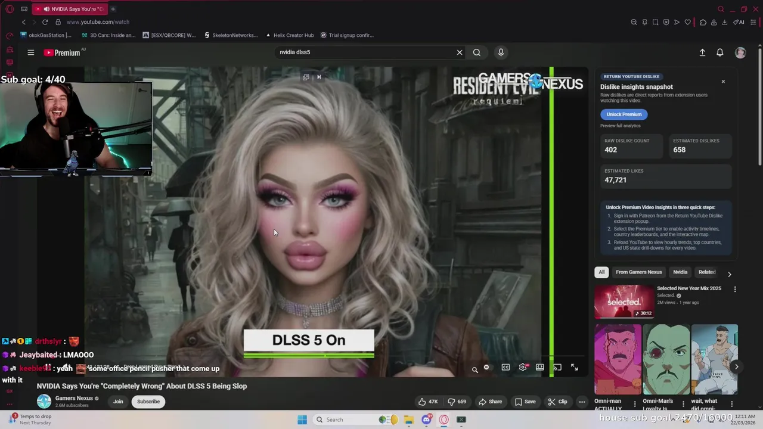This screenshot has height=429, width=763.
Task: Open the YouTube notifications bell
Action: tap(720, 52)
